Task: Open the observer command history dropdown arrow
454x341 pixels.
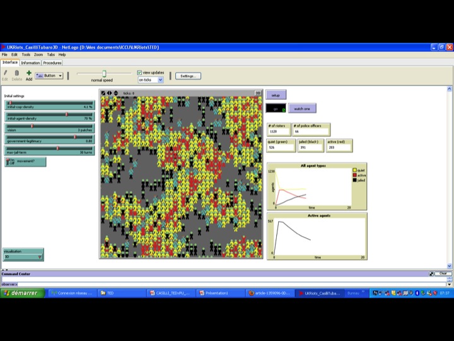Action: click(x=449, y=284)
